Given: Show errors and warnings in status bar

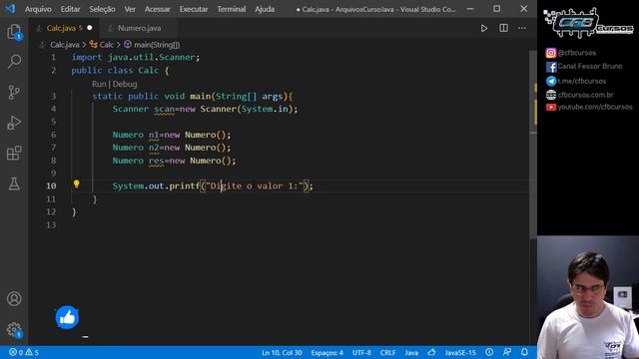Looking at the screenshot, I should point(24,352).
